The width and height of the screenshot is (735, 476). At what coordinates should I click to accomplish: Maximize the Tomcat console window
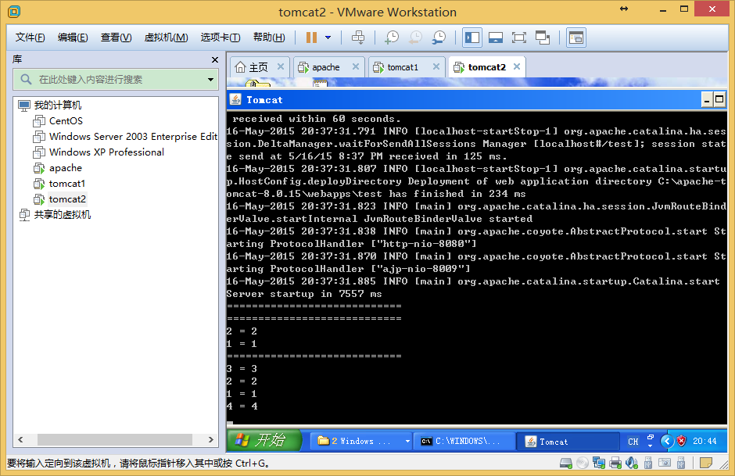pyautogui.click(x=719, y=99)
